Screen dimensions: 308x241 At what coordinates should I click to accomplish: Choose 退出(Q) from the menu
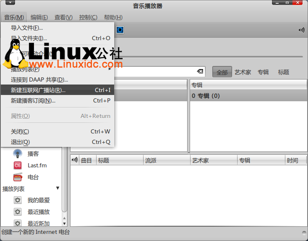coord(57,142)
